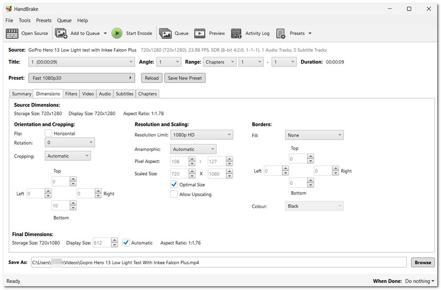
Task: Open the Presets menu in the menu bar
Action: click(x=44, y=20)
